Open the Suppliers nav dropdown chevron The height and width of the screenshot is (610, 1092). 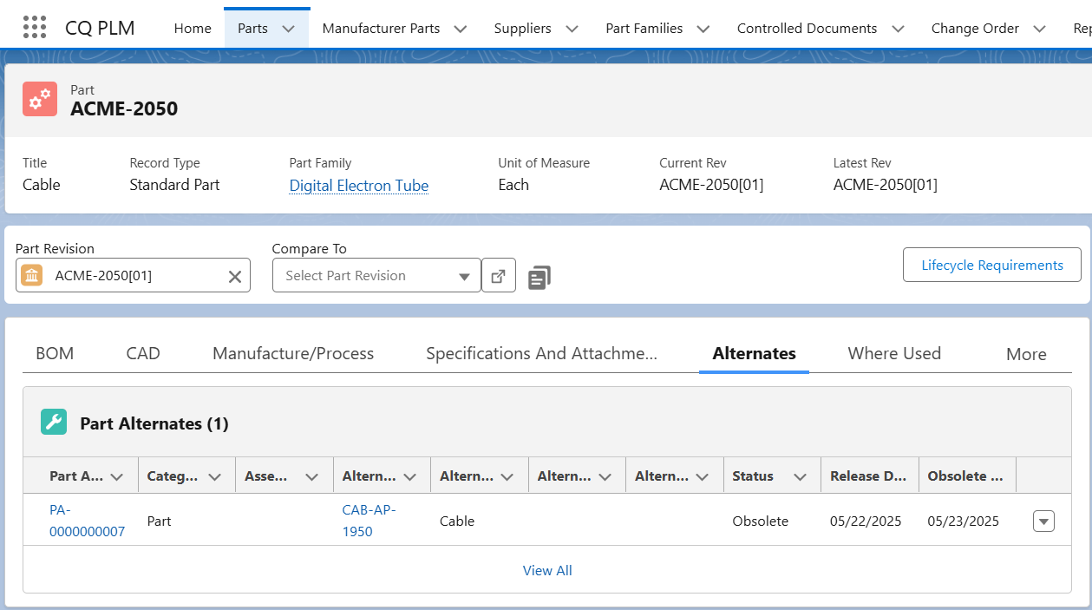tap(572, 29)
